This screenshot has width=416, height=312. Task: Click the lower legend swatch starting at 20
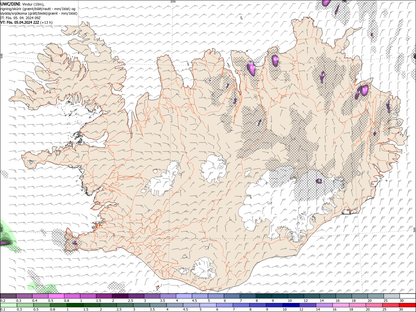(x=374, y=305)
